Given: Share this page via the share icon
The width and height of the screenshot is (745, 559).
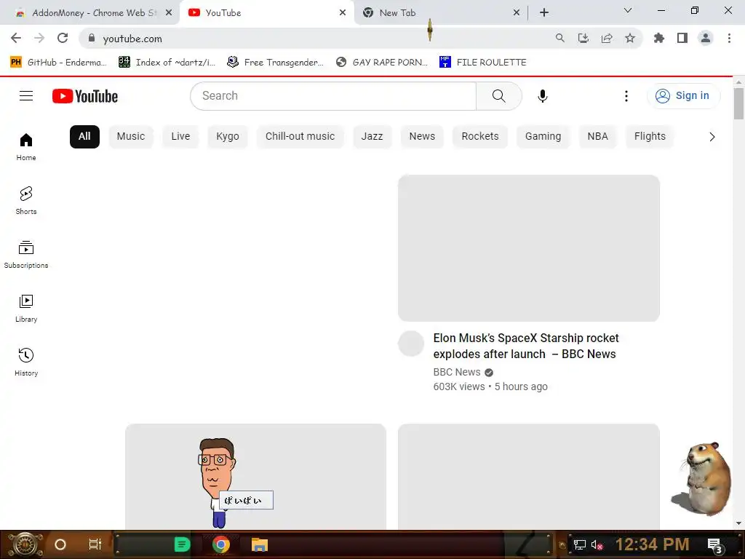Looking at the screenshot, I should pyautogui.click(x=607, y=38).
